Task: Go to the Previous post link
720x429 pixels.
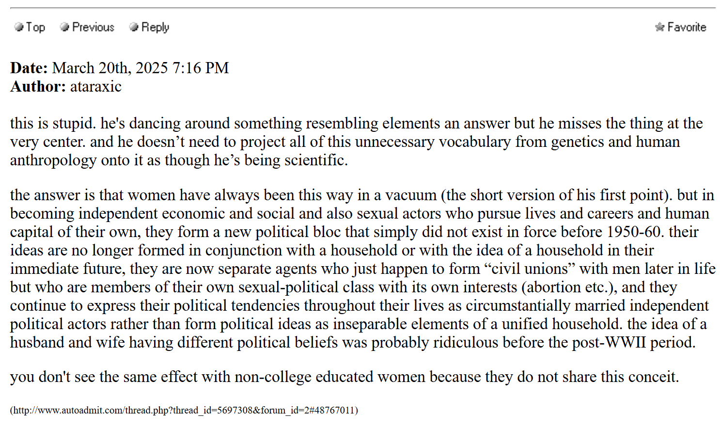Action: 93,27
